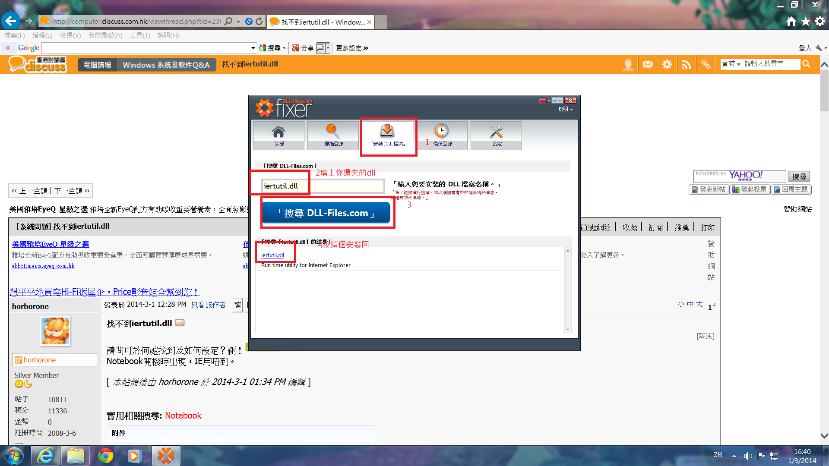Open the 編輯(E) menu
This screenshot has height=466, width=829.
coord(42,35)
